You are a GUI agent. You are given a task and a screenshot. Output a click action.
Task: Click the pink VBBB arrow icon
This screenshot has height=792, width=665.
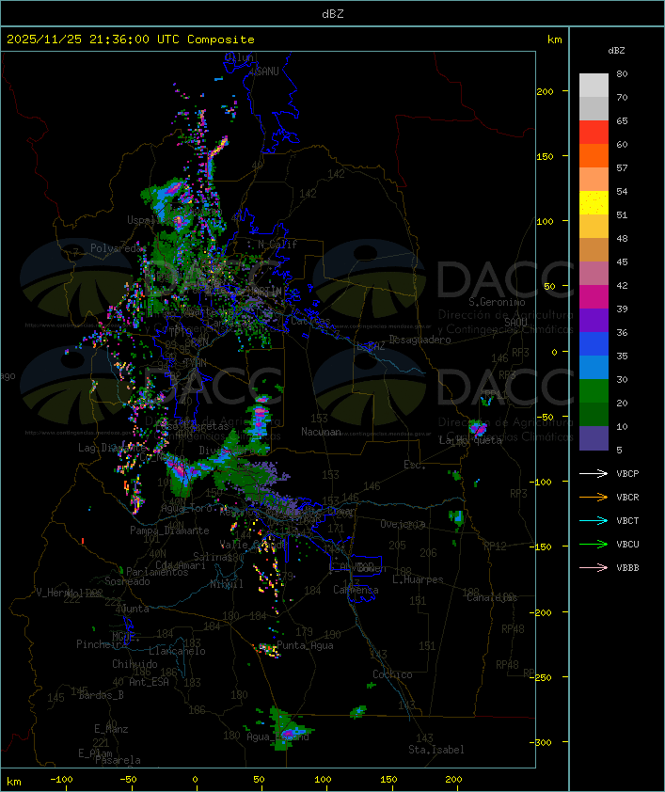[x=594, y=568]
